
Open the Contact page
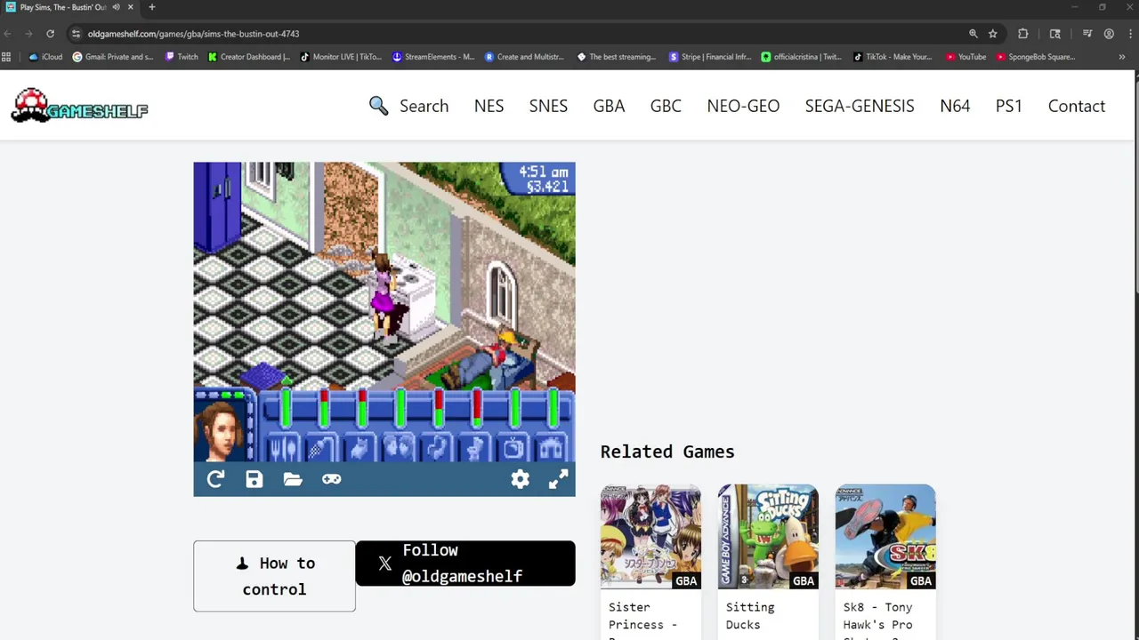click(1077, 106)
